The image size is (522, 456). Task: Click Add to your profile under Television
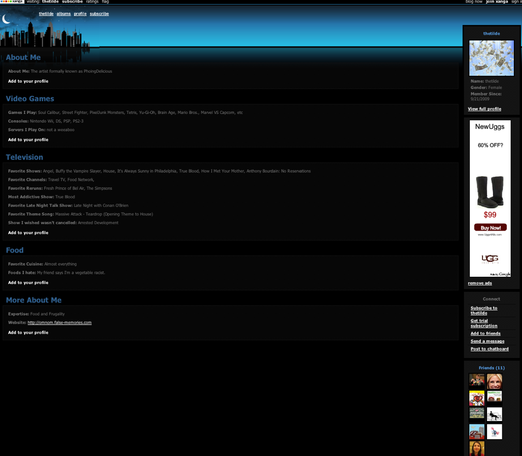tap(28, 233)
